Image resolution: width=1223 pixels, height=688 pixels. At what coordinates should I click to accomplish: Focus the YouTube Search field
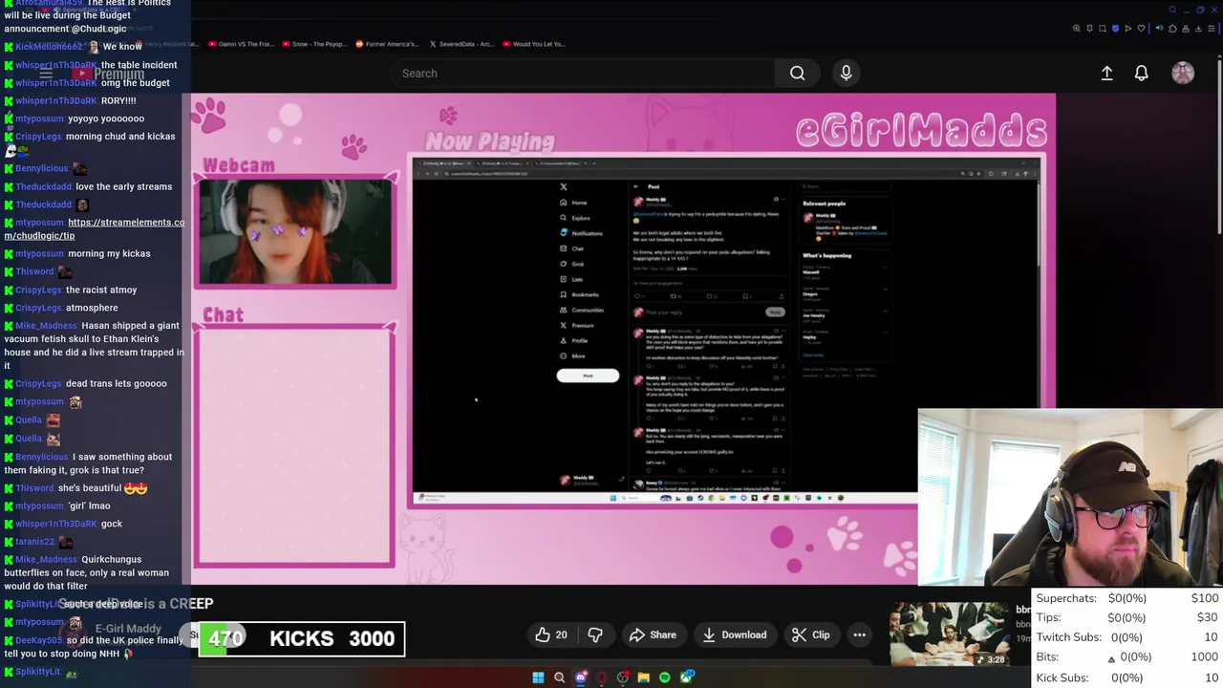(x=583, y=73)
